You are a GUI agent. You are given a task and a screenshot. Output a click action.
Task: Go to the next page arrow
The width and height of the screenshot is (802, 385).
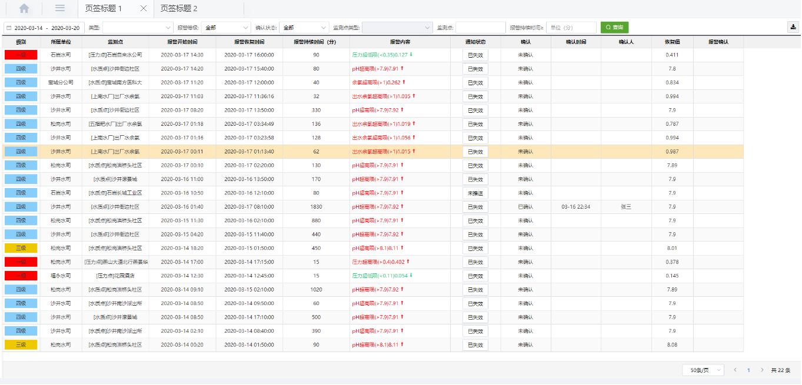click(x=763, y=370)
